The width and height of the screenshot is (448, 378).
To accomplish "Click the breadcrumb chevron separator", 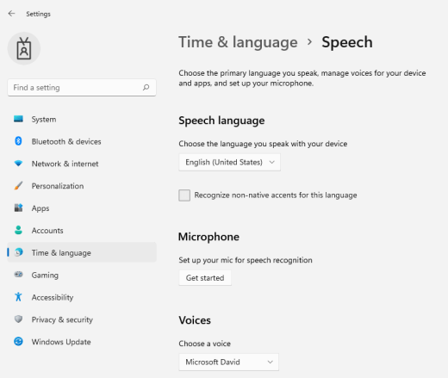I will coord(309,42).
